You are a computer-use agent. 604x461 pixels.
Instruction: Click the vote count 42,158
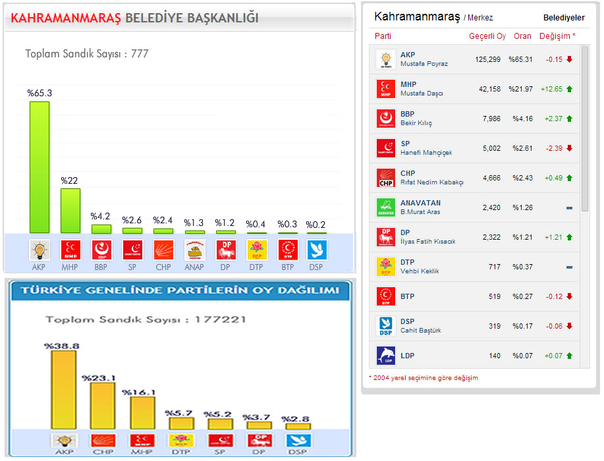[x=489, y=90]
